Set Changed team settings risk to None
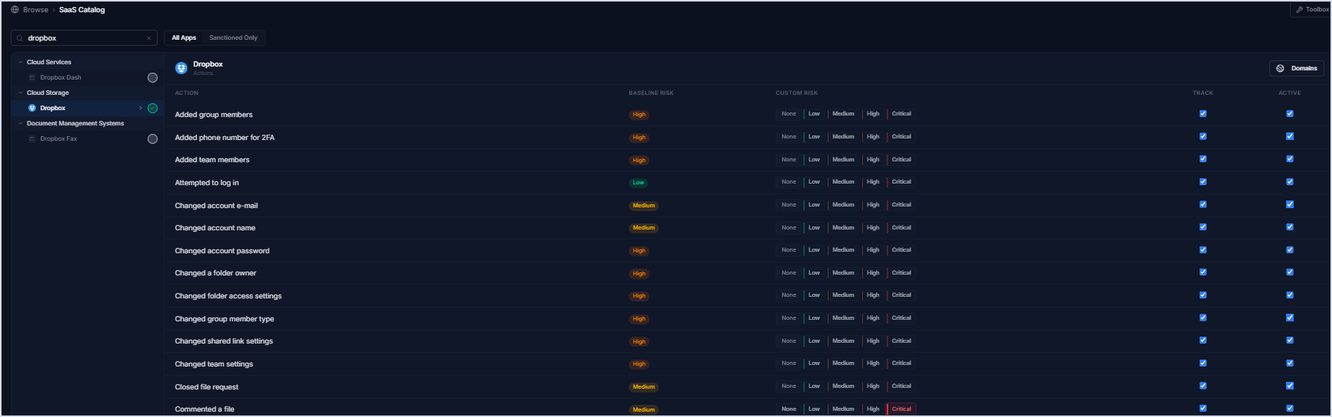 click(x=789, y=363)
